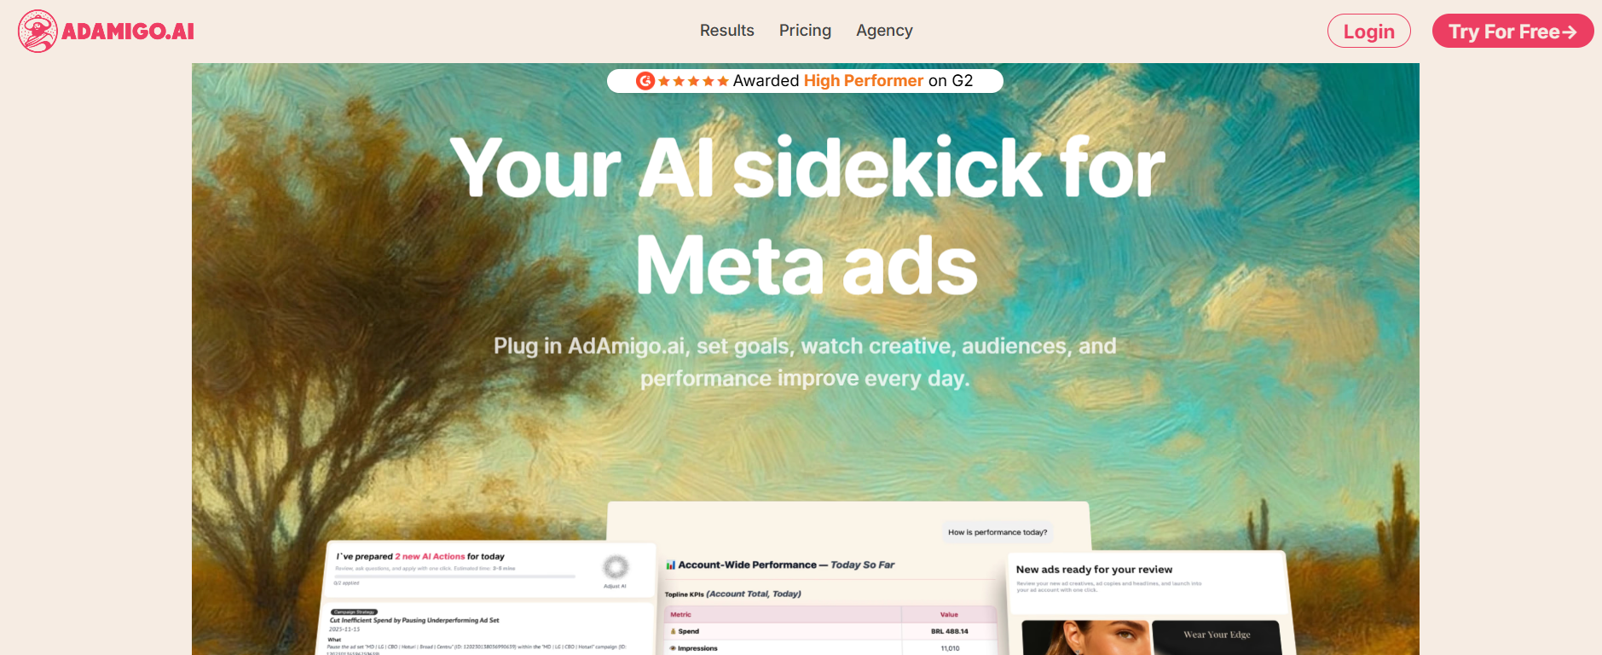Image resolution: width=1602 pixels, height=655 pixels.
Task: Click the arrow in Try For Free
Action: pos(1570,32)
